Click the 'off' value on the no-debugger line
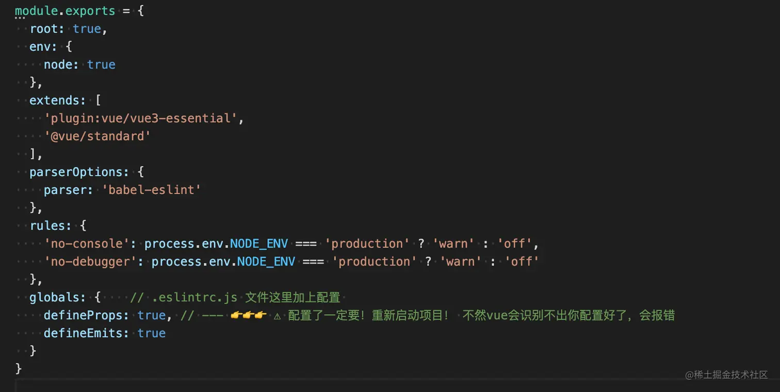The width and height of the screenshot is (780, 392). pos(521,262)
